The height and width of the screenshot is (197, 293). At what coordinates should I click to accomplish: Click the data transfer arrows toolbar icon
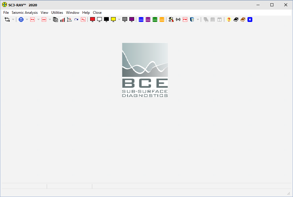point(7,20)
